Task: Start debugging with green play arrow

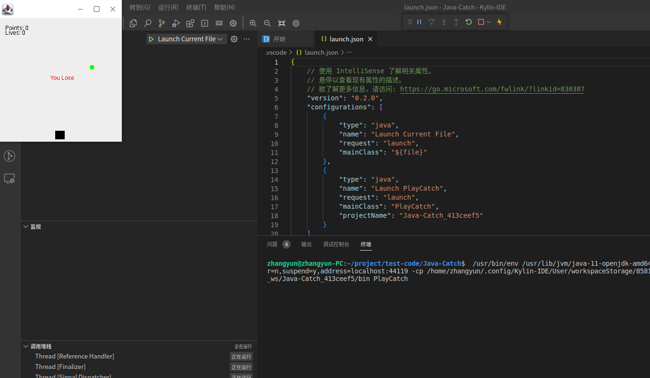Action: [151, 39]
